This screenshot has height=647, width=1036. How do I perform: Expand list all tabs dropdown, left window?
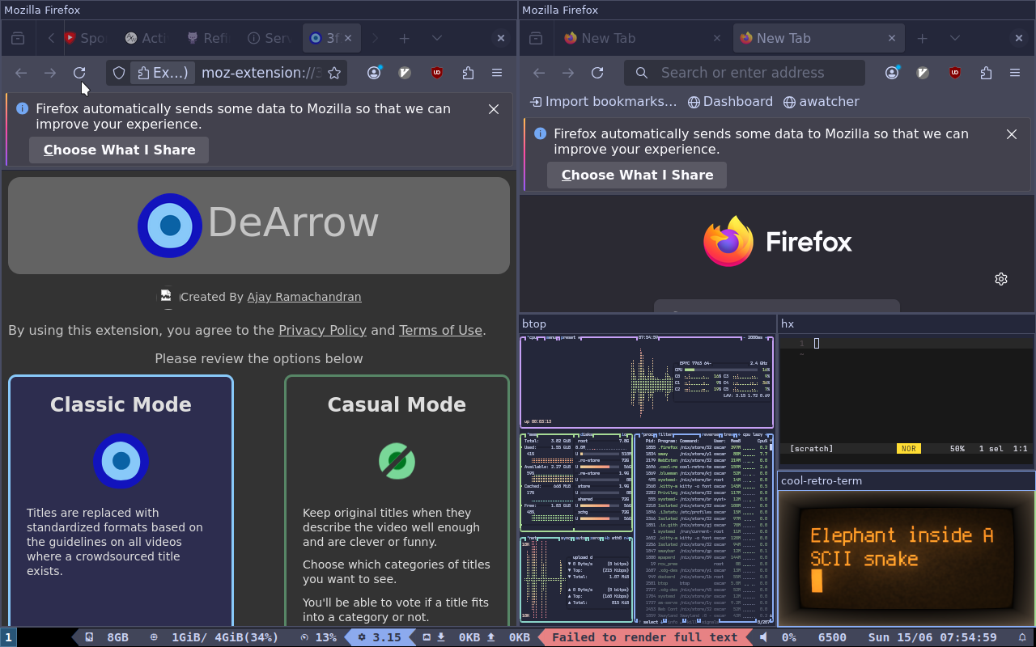click(437, 38)
